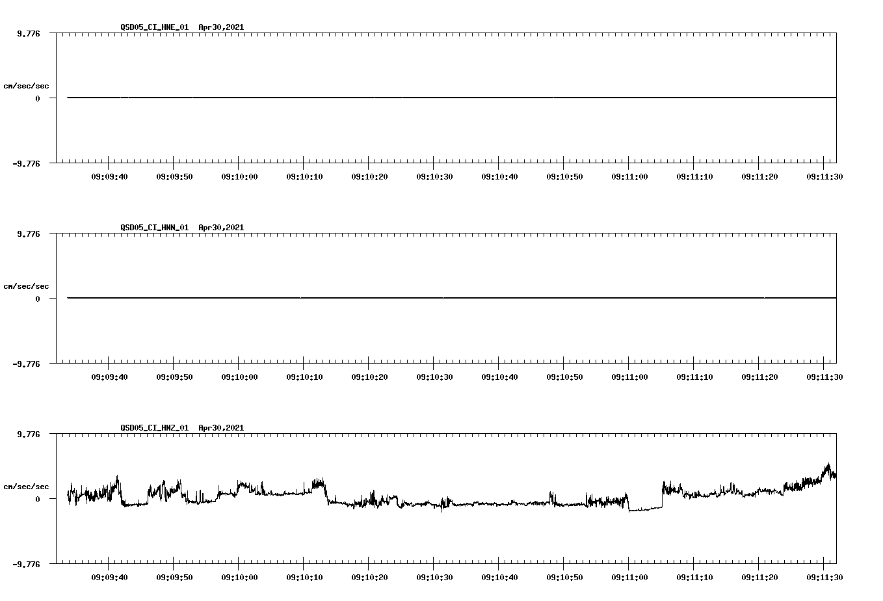Click the Apr30,2021 date beside HNZ title
The image size is (883, 601).
coord(220,428)
